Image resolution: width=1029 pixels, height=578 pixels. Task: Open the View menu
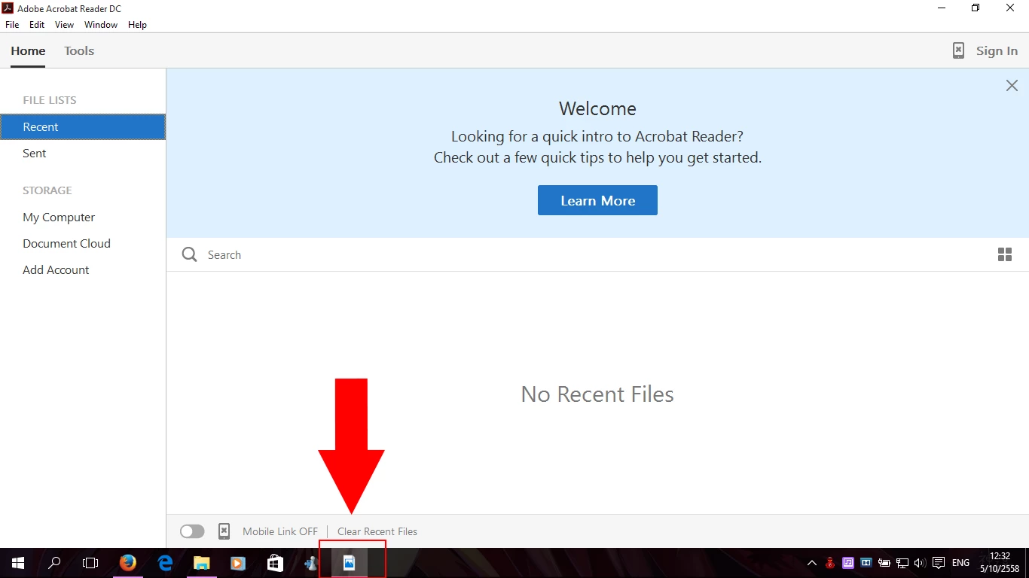(64, 25)
